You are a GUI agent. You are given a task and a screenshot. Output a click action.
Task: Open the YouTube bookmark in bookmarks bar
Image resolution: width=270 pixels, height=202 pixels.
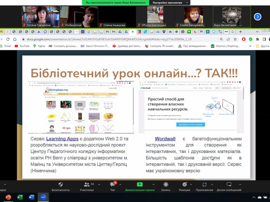coord(22,46)
